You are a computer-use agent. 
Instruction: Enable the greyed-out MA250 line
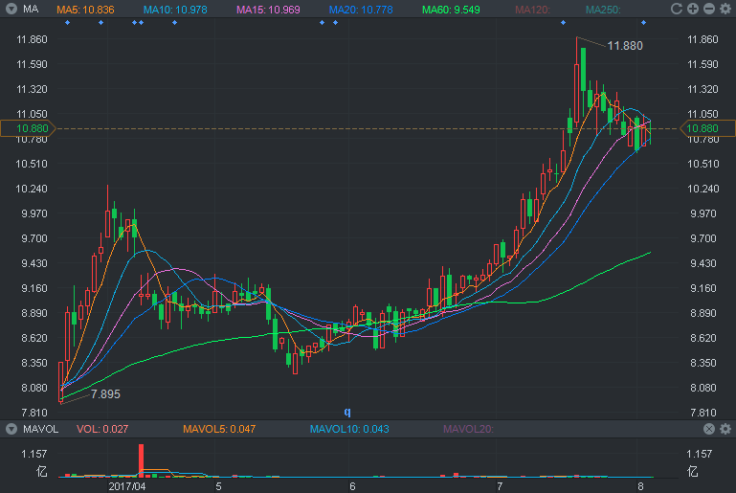click(x=603, y=10)
